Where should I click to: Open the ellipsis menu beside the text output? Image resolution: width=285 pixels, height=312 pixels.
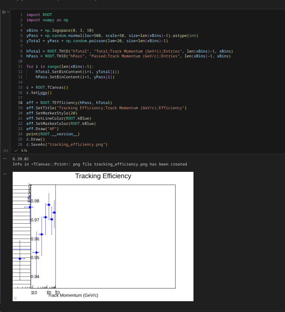(x=5, y=159)
